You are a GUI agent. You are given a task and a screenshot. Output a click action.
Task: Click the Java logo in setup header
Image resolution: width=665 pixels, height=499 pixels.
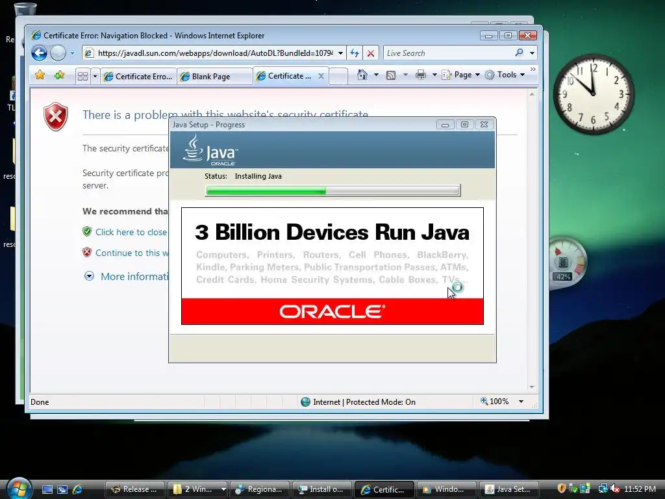pyautogui.click(x=210, y=150)
